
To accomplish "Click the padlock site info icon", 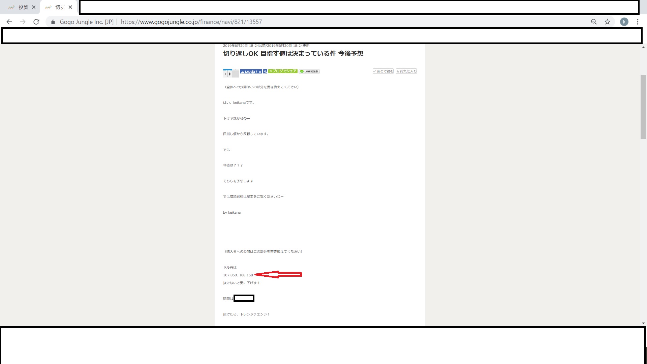I will [x=53, y=22].
